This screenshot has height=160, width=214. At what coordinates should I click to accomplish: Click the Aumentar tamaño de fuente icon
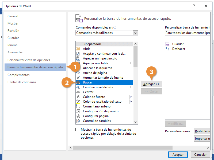click(x=78, y=78)
